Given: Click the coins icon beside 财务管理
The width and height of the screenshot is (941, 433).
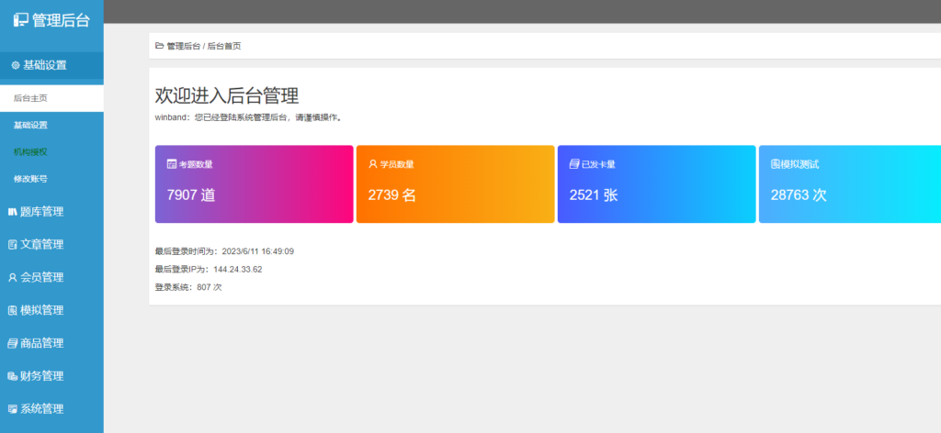Looking at the screenshot, I should (13, 376).
